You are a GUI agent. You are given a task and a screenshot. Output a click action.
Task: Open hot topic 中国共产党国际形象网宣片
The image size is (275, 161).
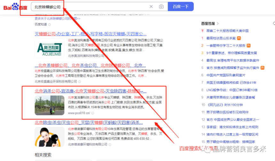click(x=226, y=75)
